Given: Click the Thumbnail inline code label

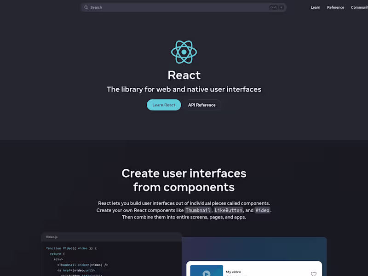Looking at the screenshot, I should pos(198,210).
